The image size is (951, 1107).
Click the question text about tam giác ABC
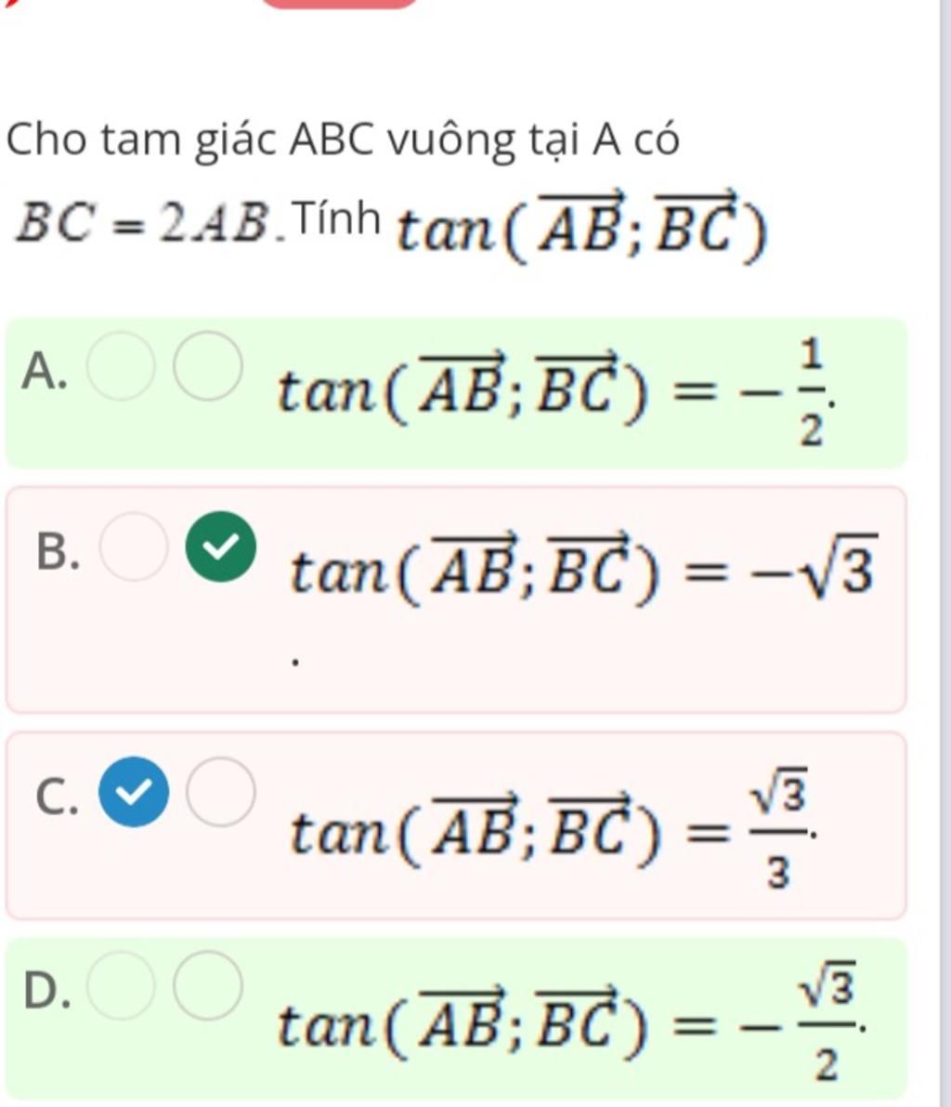[x=343, y=140]
